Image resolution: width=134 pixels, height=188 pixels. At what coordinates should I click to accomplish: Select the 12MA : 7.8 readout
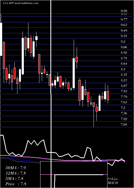point(16,173)
